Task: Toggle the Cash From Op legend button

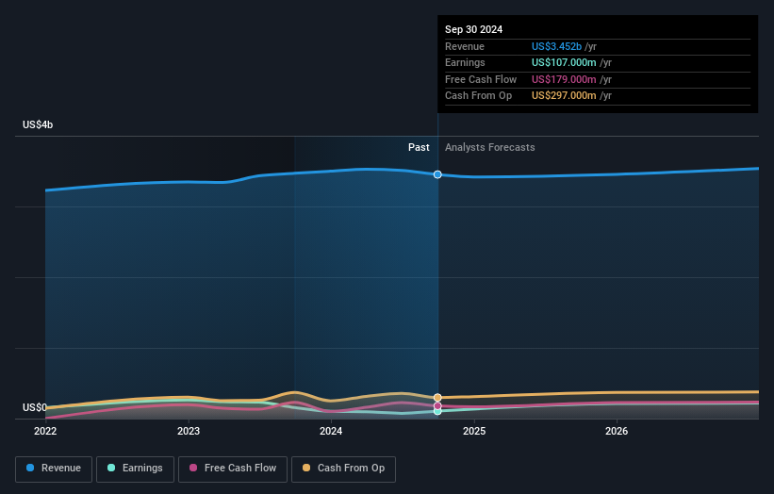Action: pyautogui.click(x=343, y=469)
